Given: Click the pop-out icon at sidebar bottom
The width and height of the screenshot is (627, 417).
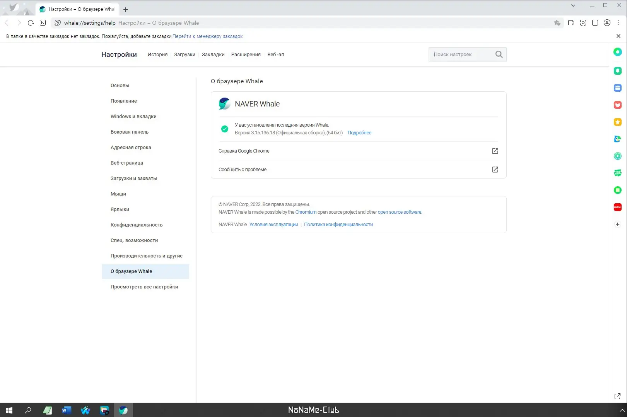Looking at the screenshot, I should (618, 396).
